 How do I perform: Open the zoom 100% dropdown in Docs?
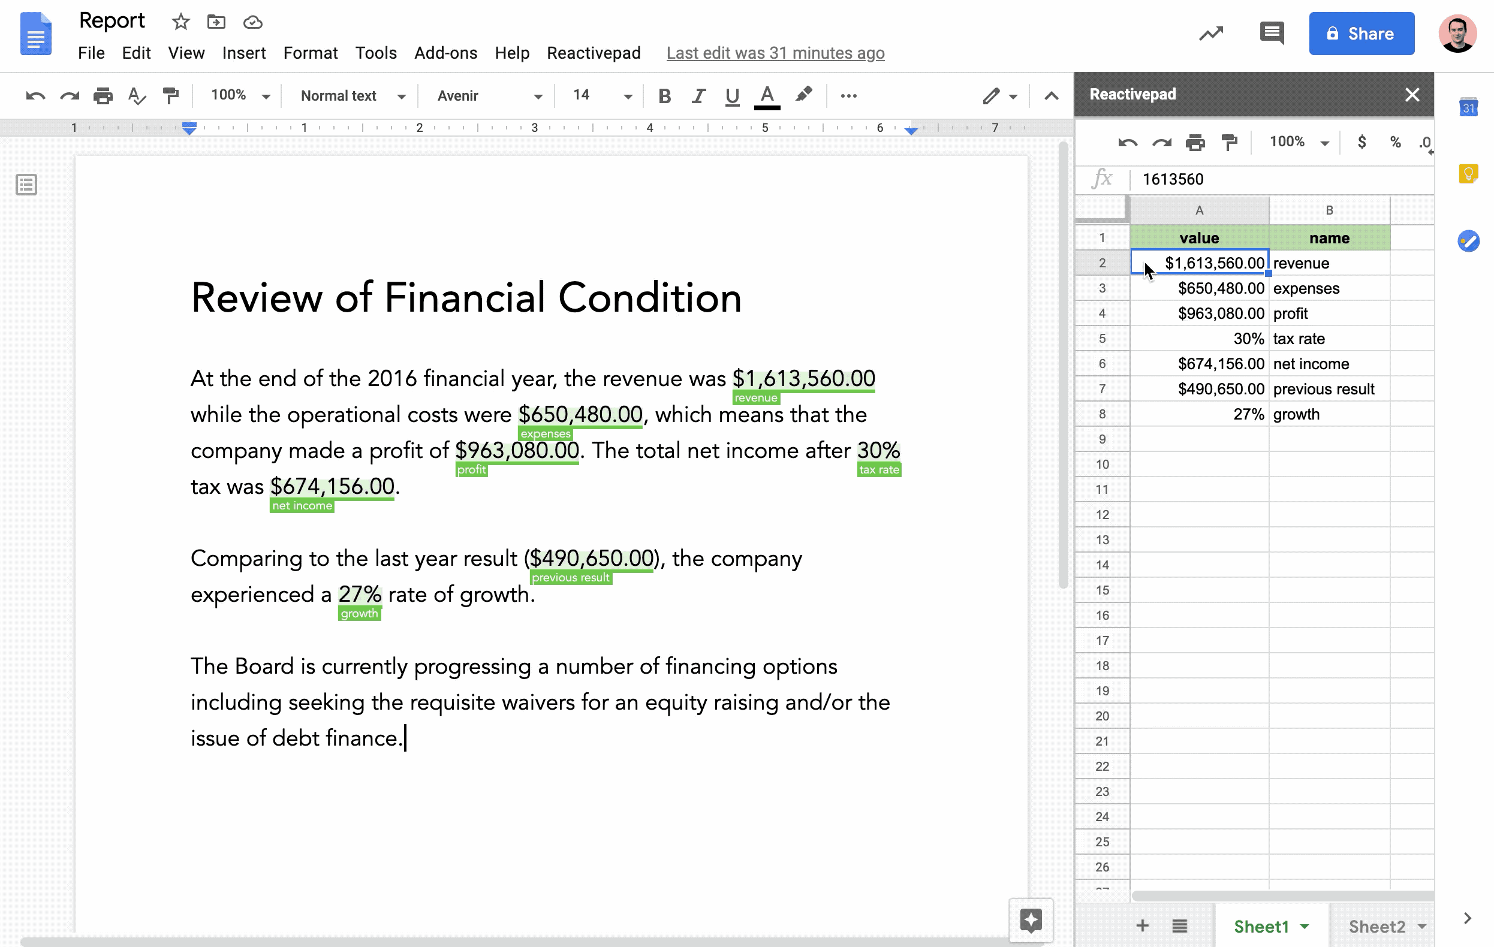click(x=241, y=95)
